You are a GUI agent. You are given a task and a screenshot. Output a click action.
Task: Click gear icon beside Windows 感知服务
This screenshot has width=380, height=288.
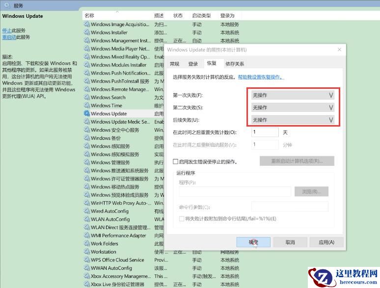(87, 146)
